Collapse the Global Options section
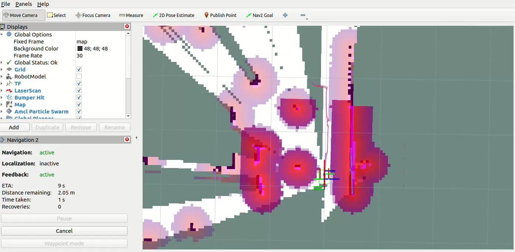Screen dimensions: 515x252 (x=2, y=35)
